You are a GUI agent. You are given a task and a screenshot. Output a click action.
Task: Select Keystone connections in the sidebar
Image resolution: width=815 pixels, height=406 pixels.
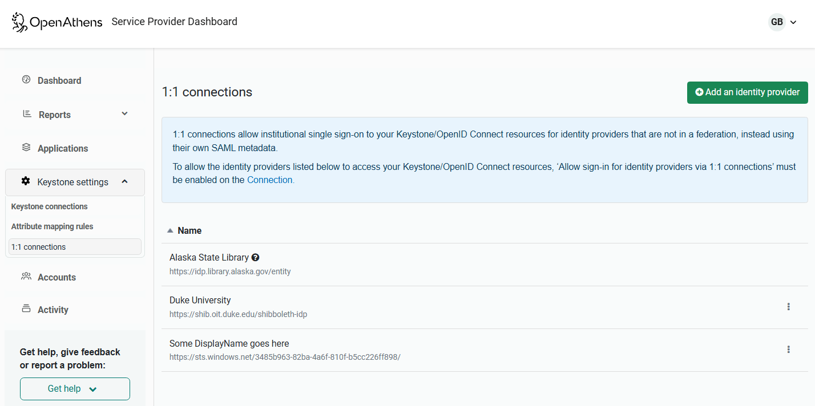point(49,206)
